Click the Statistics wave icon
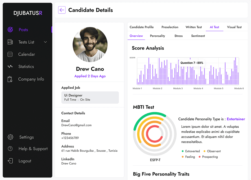Screen dimensions: 251x180 [x=10, y=67]
